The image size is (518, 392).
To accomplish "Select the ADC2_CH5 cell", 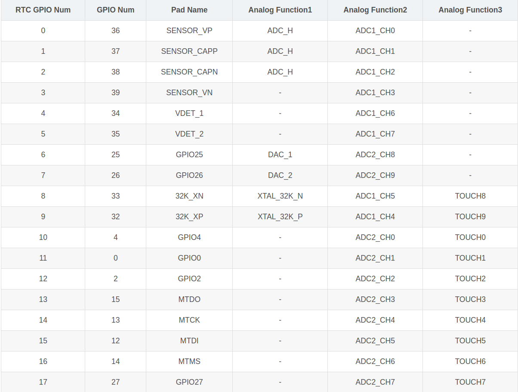I will click(x=375, y=341).
